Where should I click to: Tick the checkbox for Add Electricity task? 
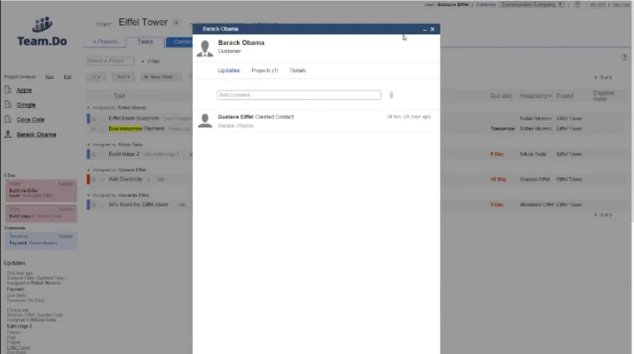point(93,179)
